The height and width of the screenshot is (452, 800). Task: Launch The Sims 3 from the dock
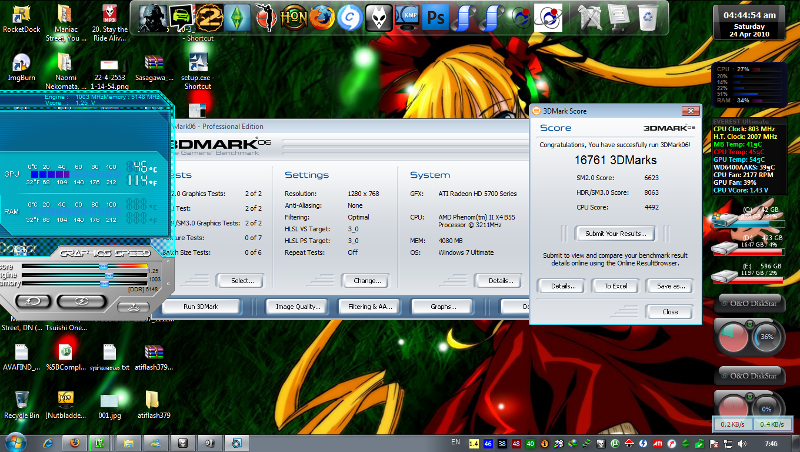238,17
